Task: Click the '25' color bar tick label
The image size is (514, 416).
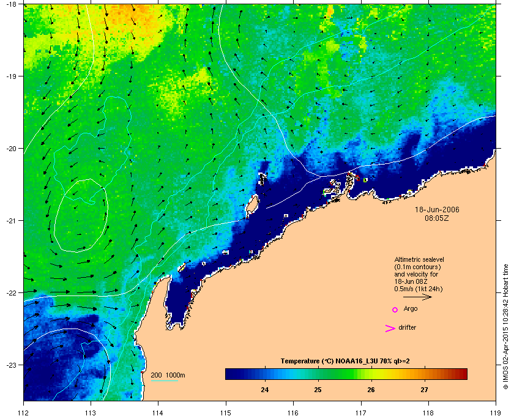Action: tap(318, 390)
